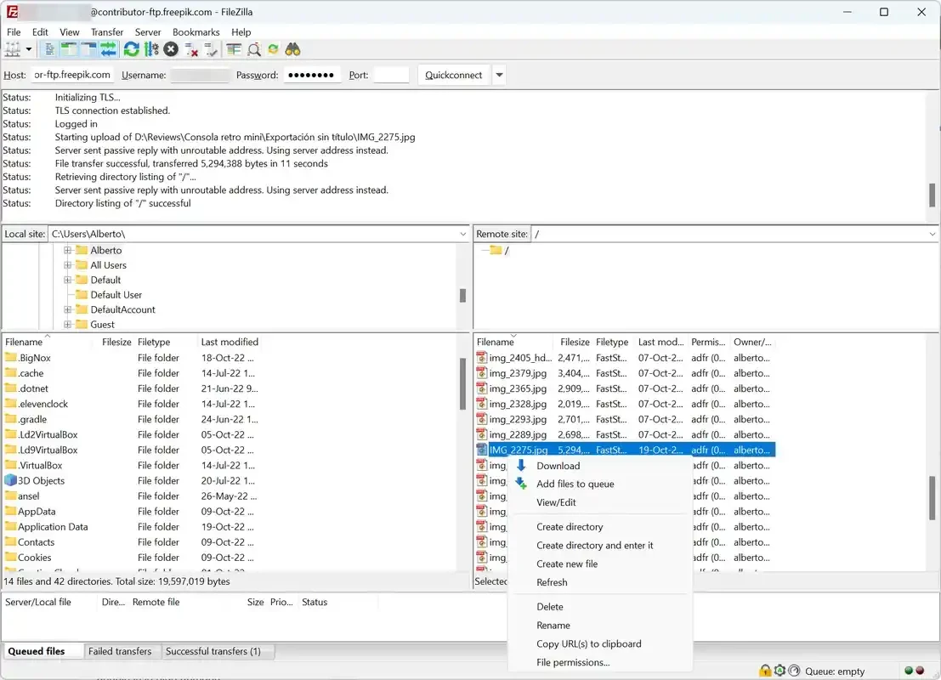This screenshot has height=680, width=941.
Task: Toggle transfer queue display icon
Action: 108,50
